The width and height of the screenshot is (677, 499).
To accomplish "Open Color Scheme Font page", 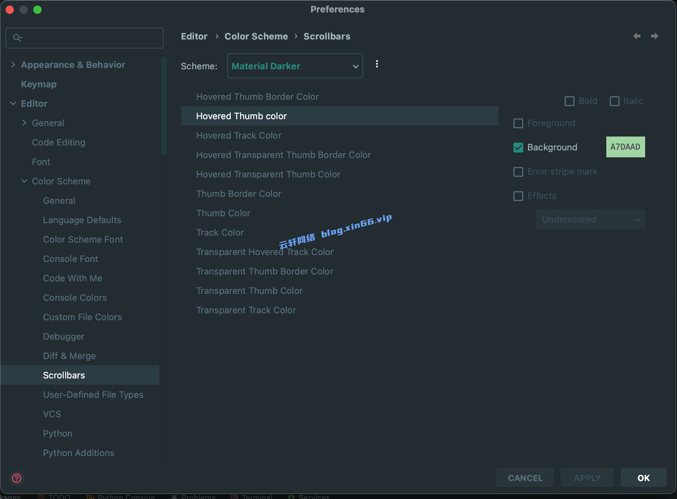I will 83,239.
